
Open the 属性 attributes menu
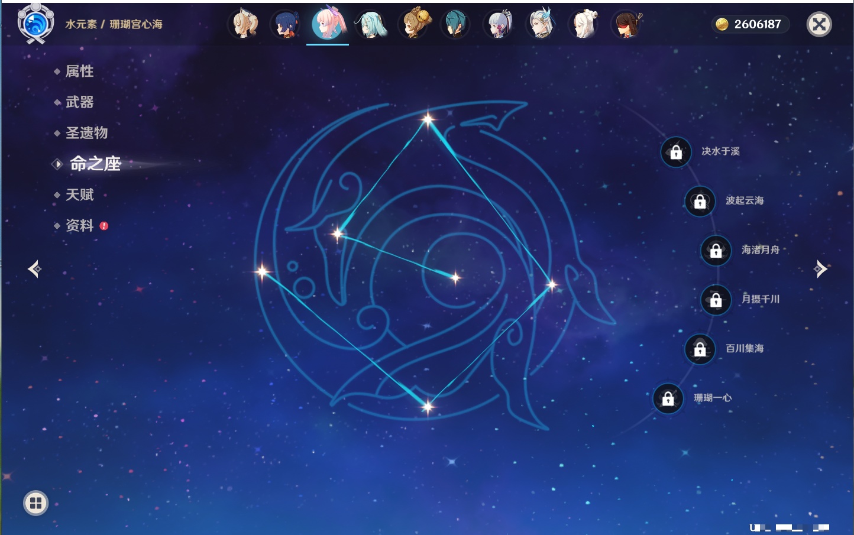coord(79,72)
